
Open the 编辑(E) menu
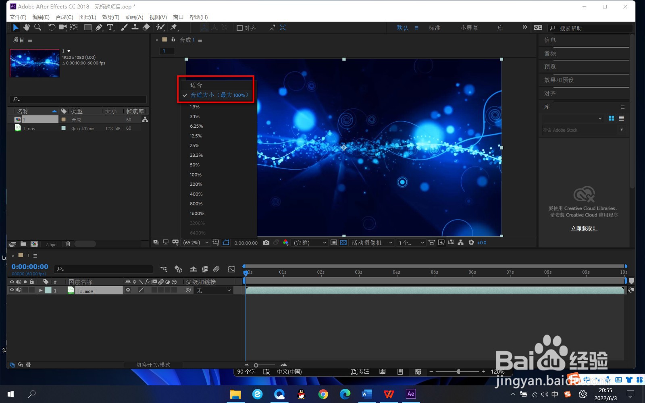pos(41,17)
